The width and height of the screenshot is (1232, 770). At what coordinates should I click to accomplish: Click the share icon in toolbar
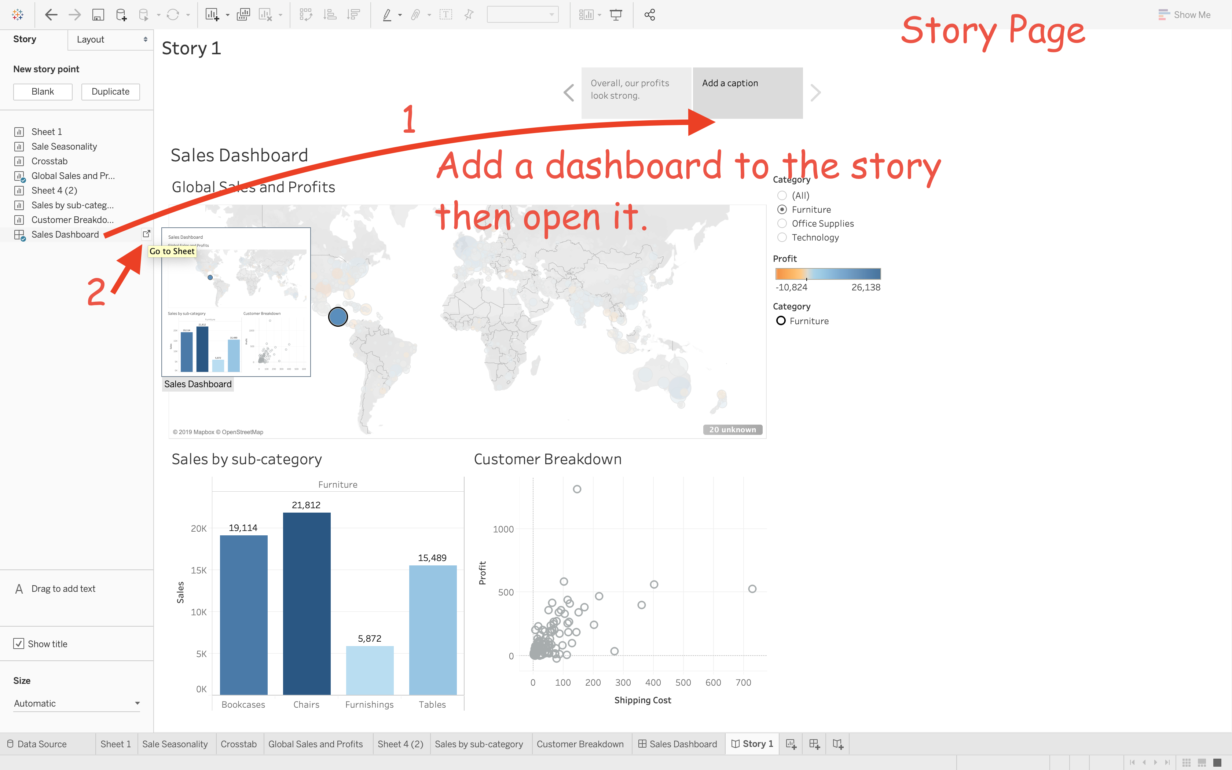pyautogui.click(x=650, y=15)
